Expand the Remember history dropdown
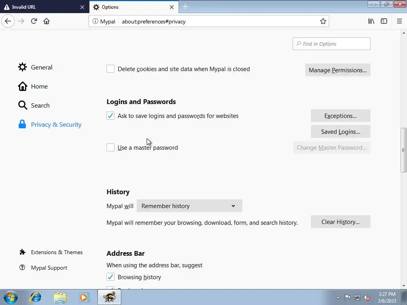The width and height of the screenshot is (407, 305). click(x=190, y=206)
